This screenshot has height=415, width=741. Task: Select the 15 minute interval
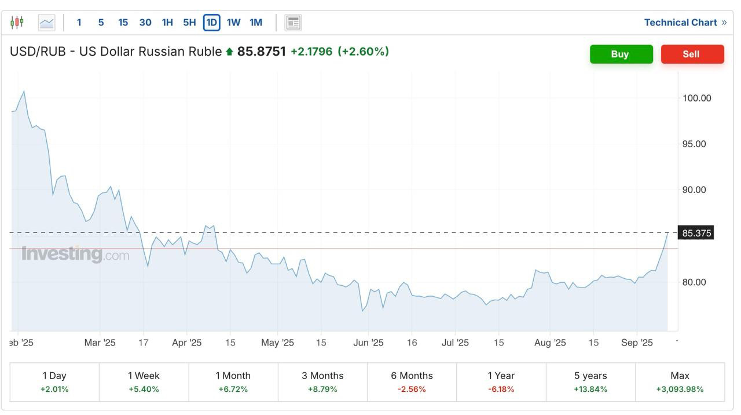(x=123, y=23)
